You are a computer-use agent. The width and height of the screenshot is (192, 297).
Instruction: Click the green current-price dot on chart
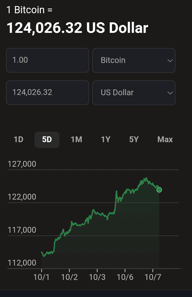159,190
